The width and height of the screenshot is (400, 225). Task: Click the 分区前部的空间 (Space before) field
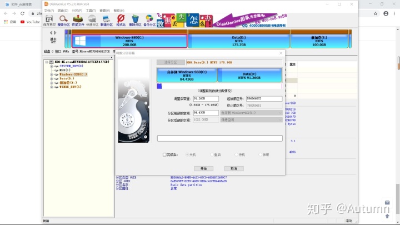click(x=206, y=113)
